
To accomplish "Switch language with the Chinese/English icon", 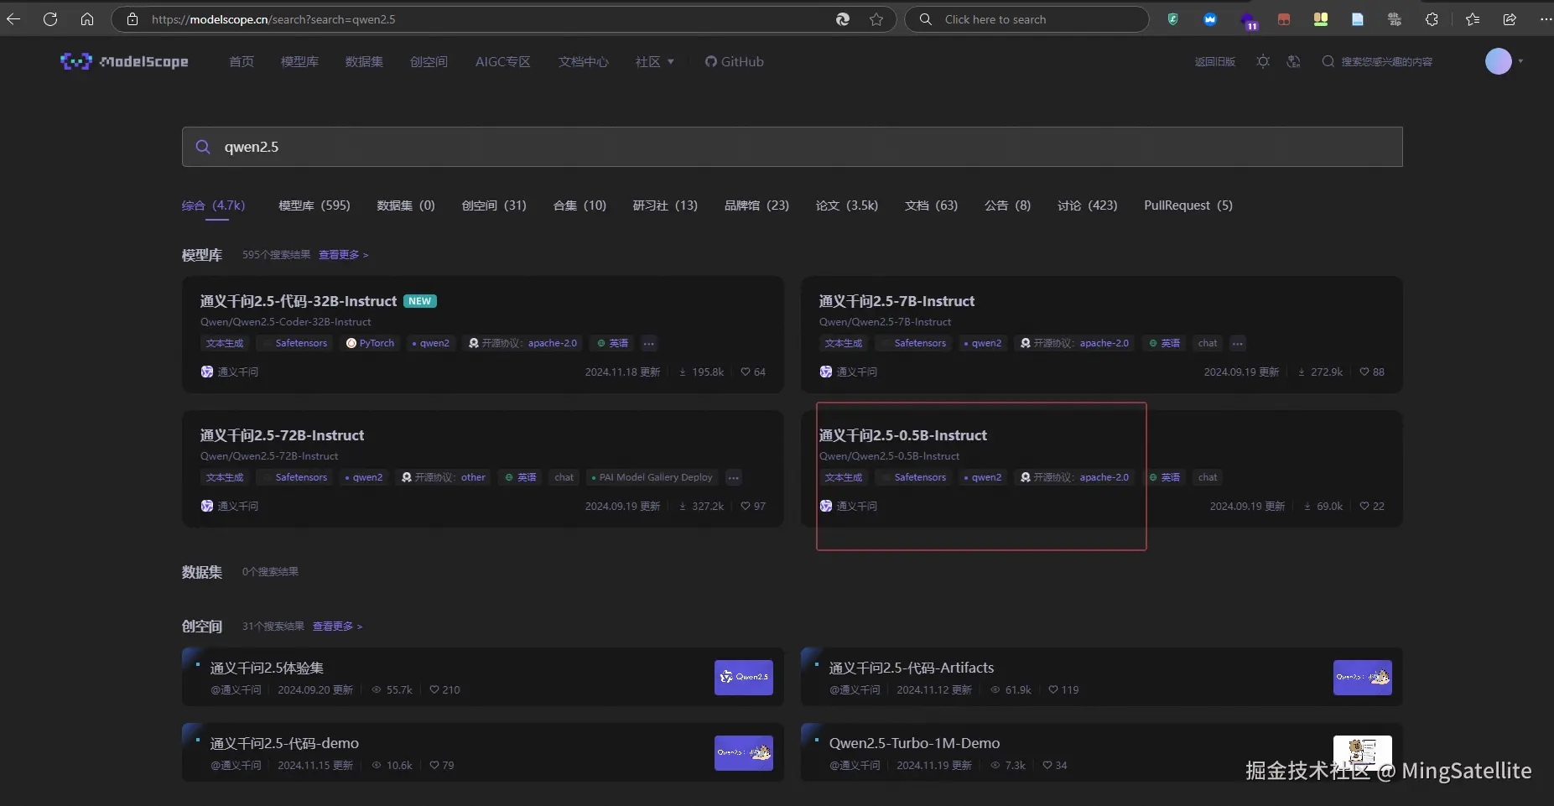I will [1293, 61].
